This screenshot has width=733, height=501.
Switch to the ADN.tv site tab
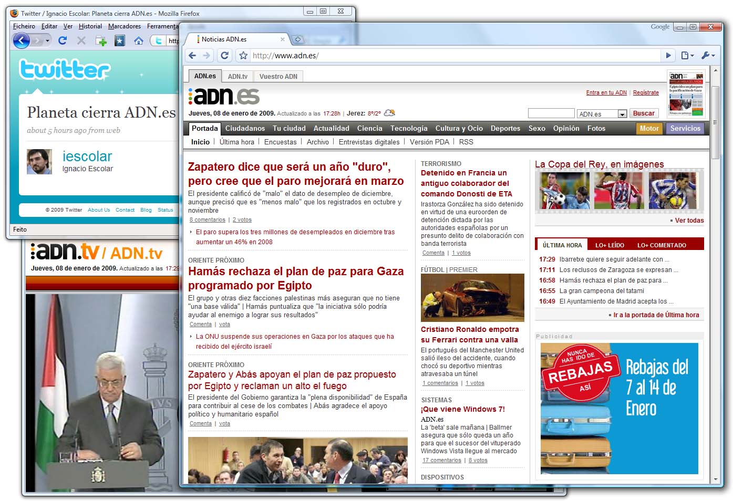pyautogui.click(x=238, y=76)
